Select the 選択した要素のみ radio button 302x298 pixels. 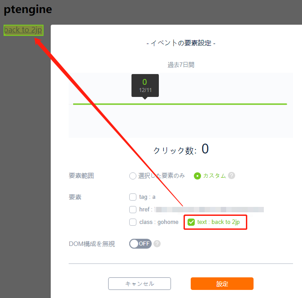pos(133,176)
